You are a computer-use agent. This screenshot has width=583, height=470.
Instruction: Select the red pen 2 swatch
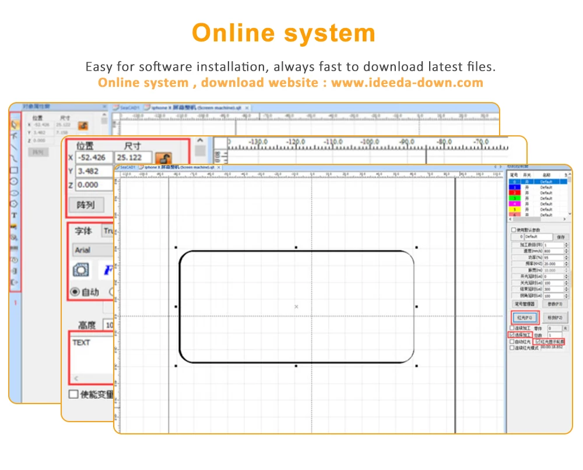coord(515,192)
